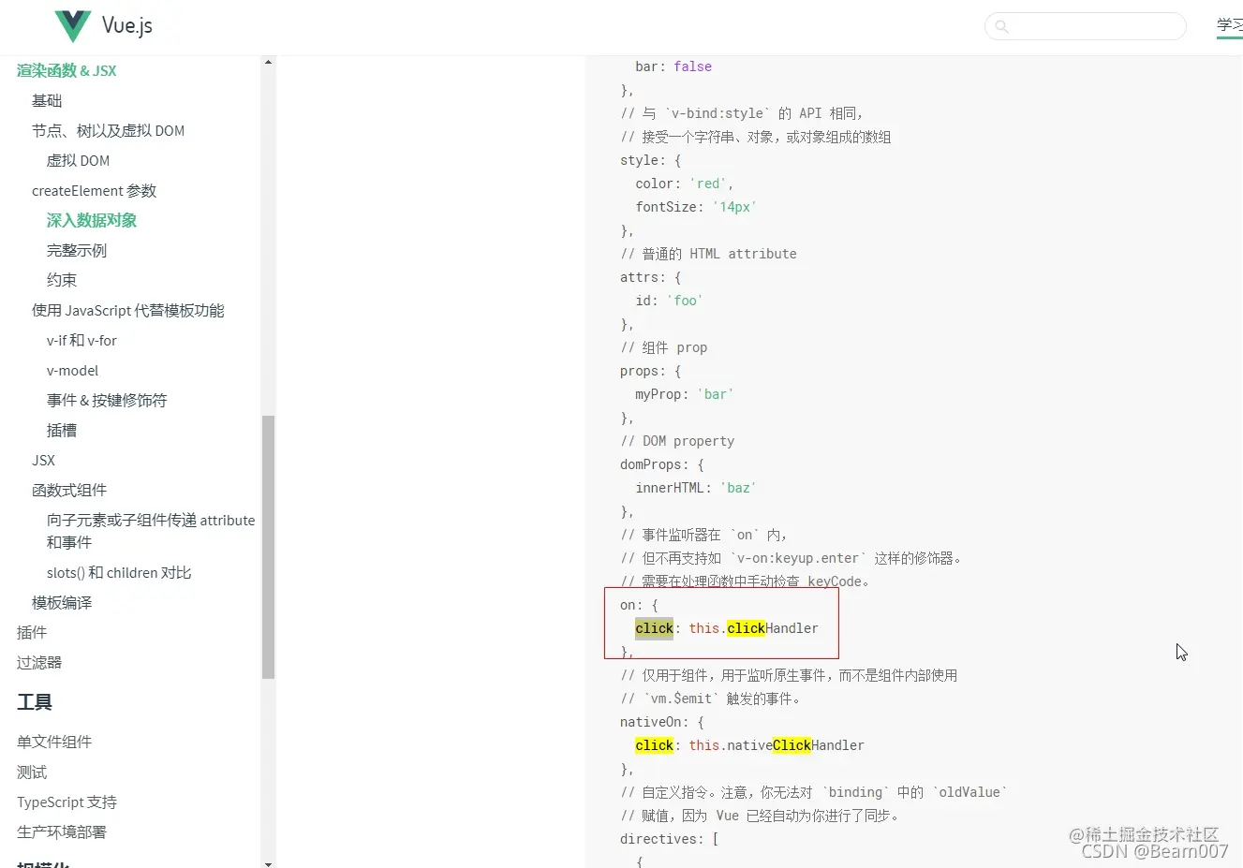1243x868 pixels.
Task: Click id: 'foo' code line
Action: pyautogui.click(x=669, y=301)
